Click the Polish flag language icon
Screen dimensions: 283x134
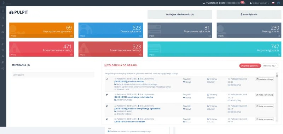273,3
